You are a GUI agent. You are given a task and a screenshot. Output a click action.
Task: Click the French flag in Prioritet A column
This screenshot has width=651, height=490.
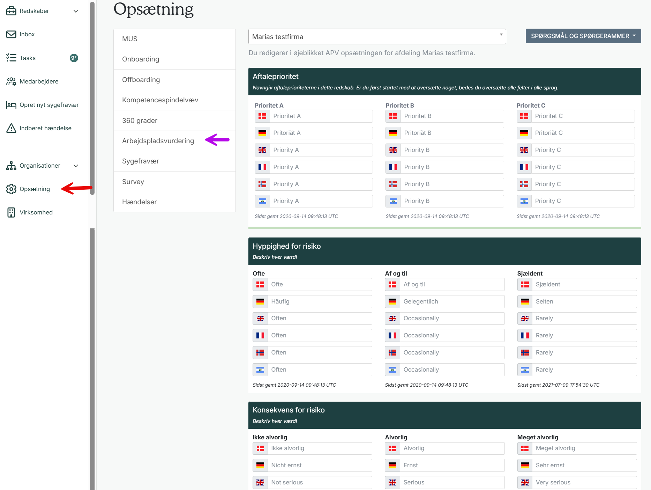(262, 167)
